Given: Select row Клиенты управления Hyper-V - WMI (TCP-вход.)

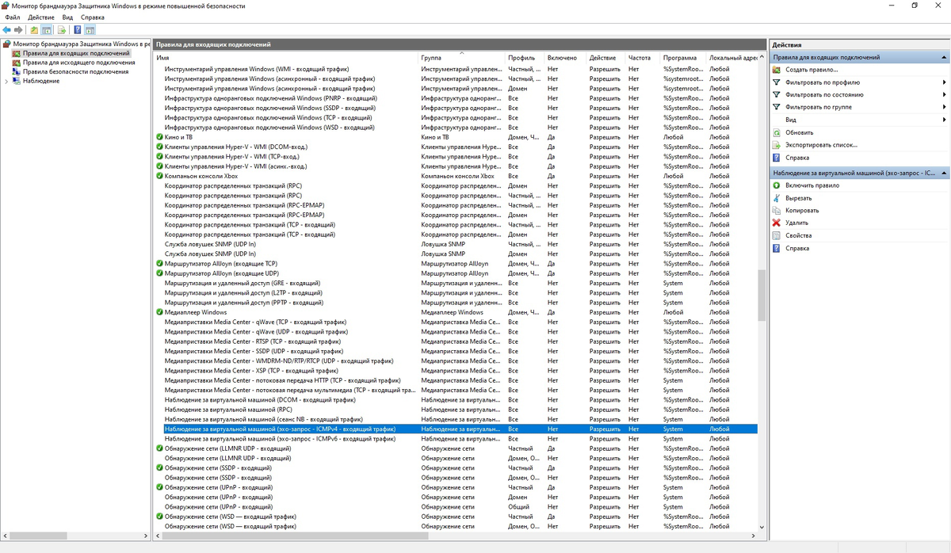Looking at the screenshot, I should click(455, 156).
